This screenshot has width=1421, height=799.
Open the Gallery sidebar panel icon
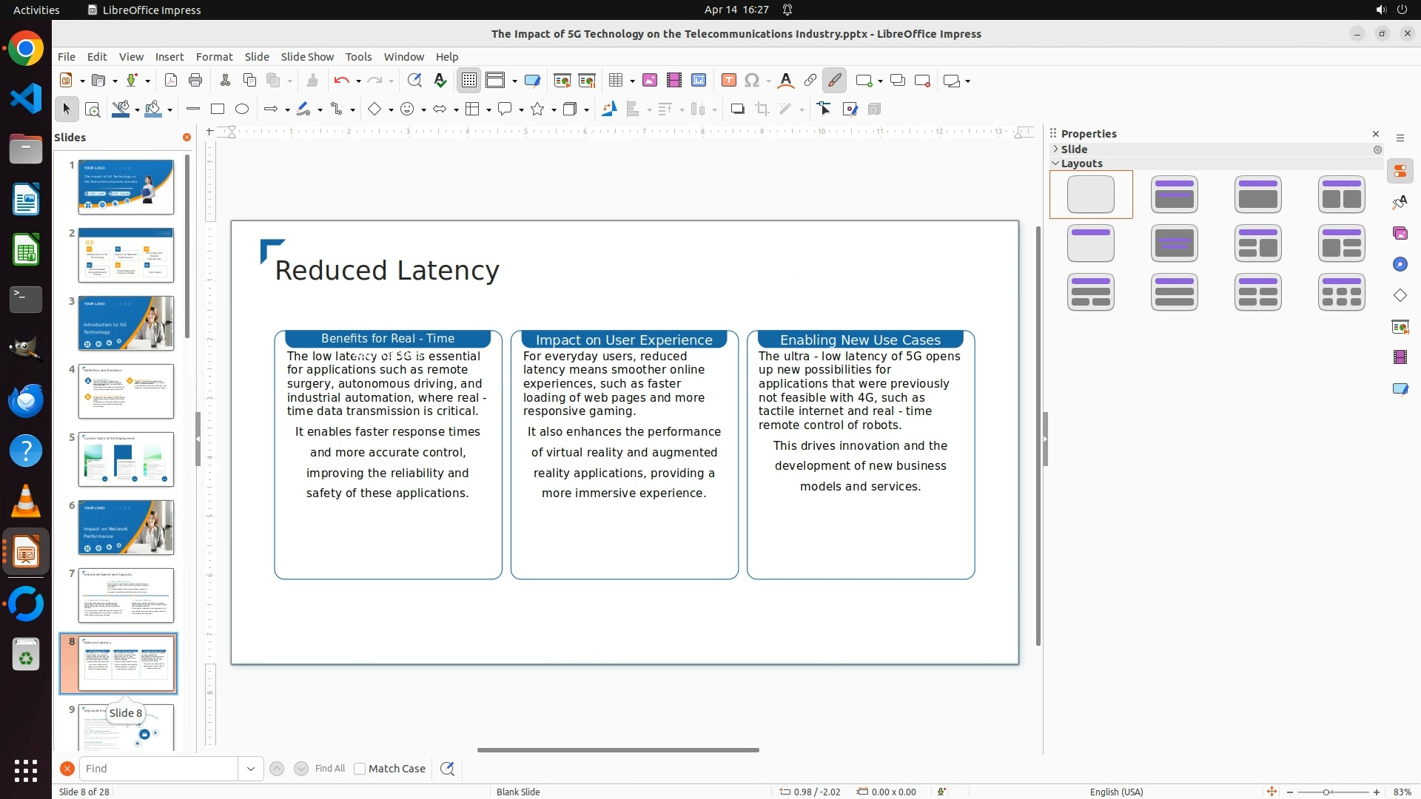tap(1400, 234)
